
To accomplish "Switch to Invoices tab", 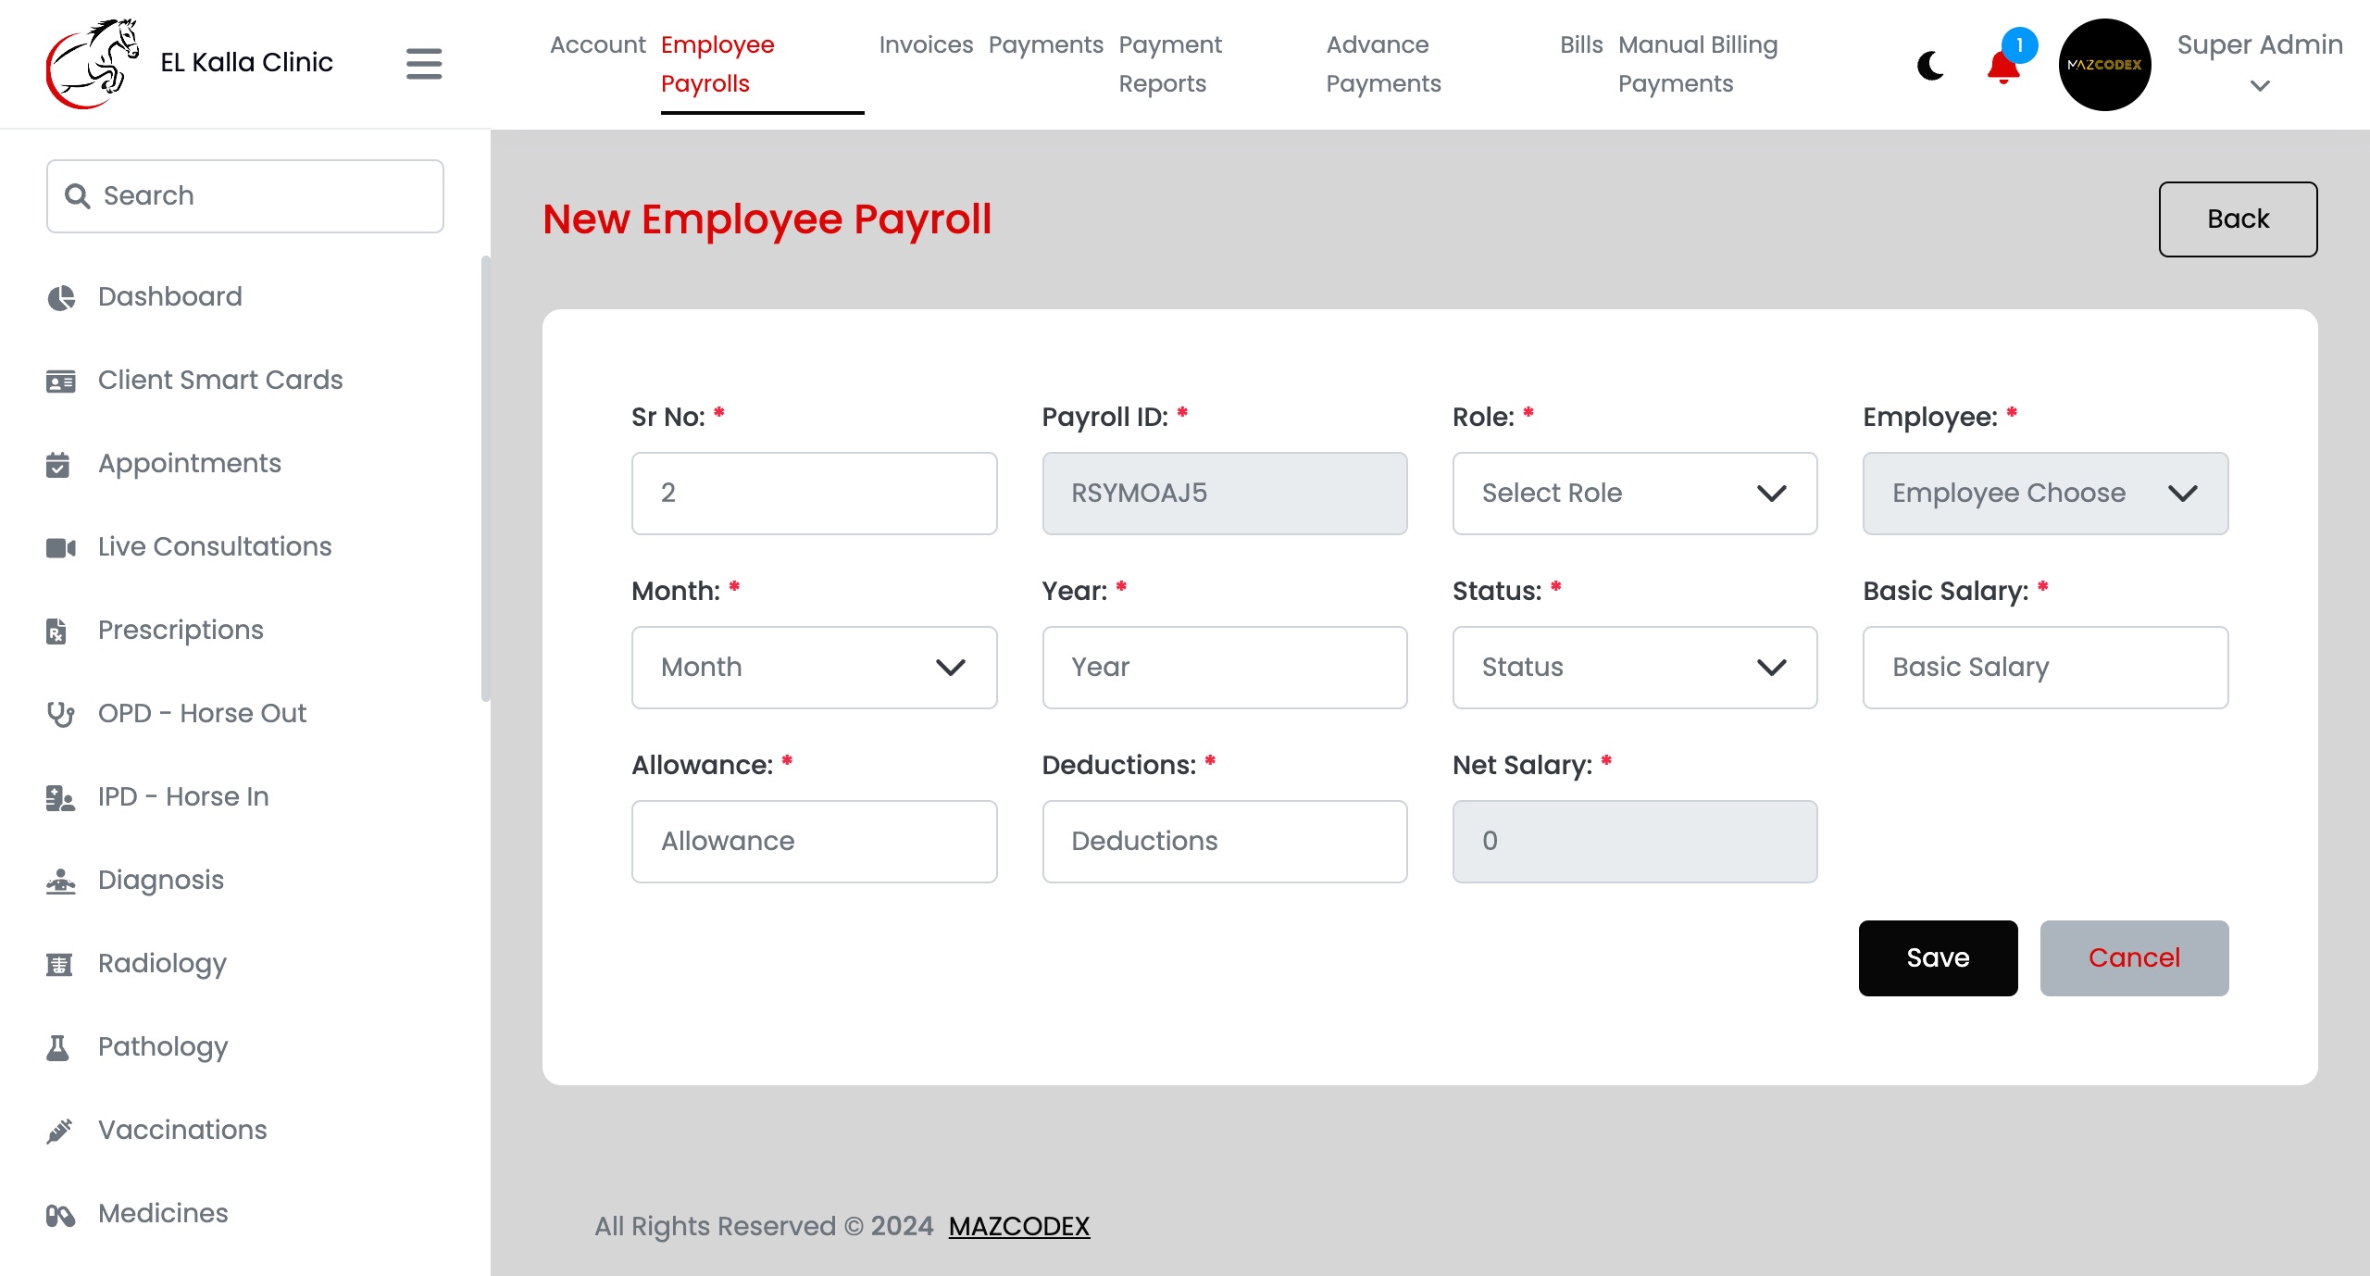I will 926,44.
